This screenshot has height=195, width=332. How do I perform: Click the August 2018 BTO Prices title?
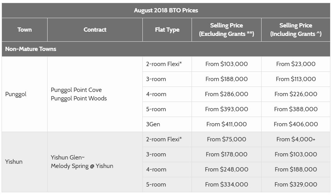coord(166,10)
